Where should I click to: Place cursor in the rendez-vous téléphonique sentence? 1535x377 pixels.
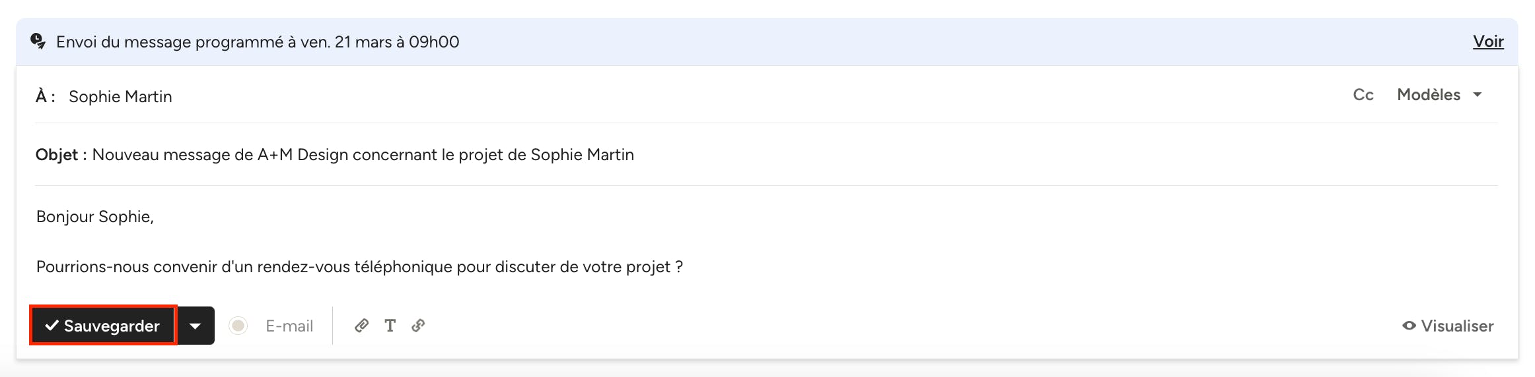[x=359, y=267]
